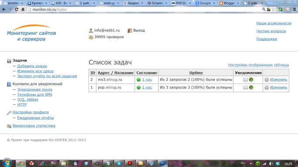The width and height of the screenshot is (298, 167).
Task: Click the gear icon in pop row
Action: click(267, 87)
